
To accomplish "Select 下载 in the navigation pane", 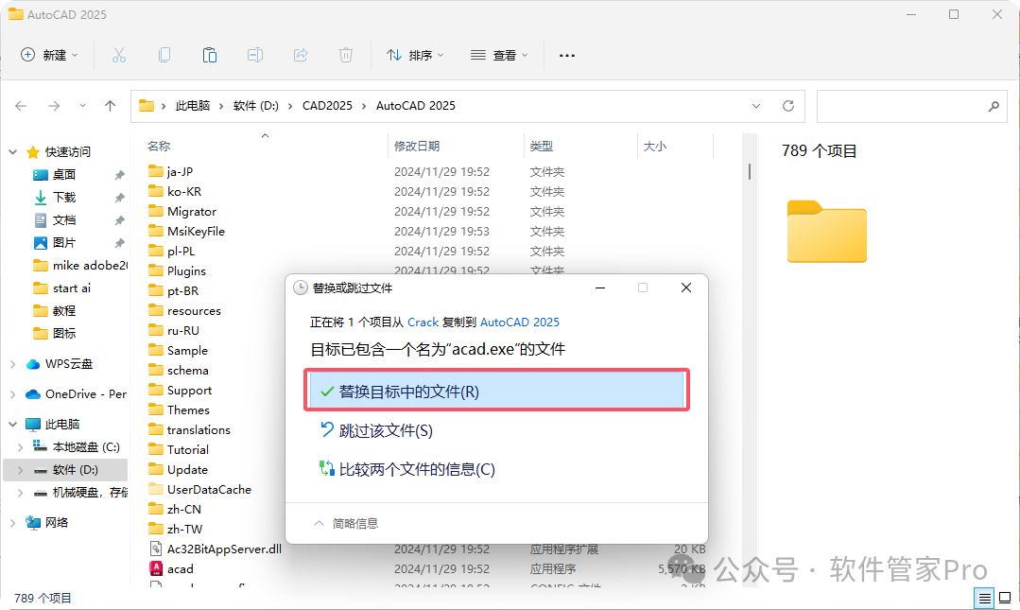I will 63,198.
